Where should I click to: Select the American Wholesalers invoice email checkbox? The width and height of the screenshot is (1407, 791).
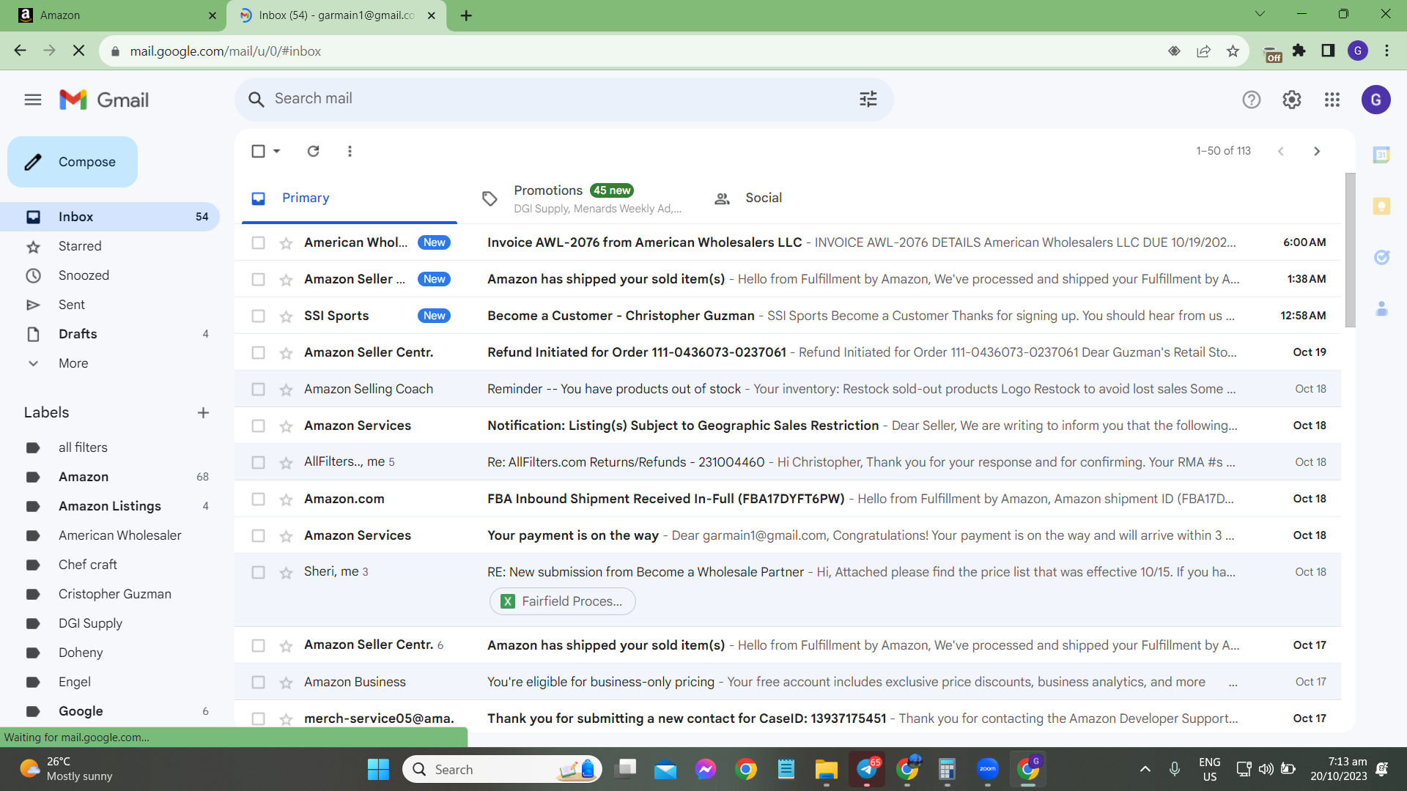click(258, 242)
